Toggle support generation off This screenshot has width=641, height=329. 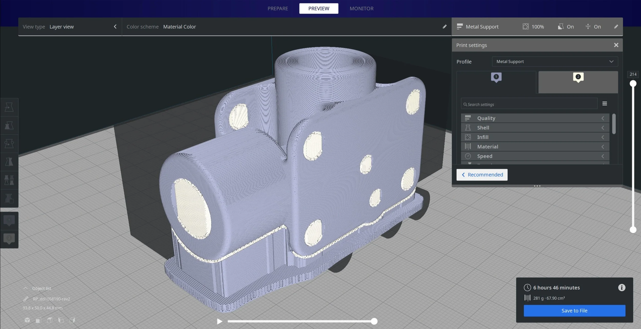coord(566,26)
